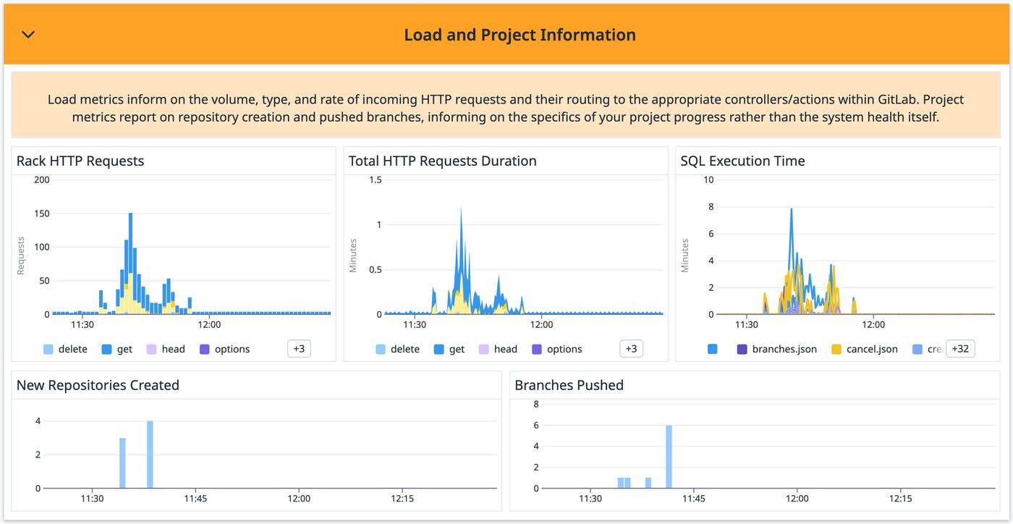Expand the +32 hidden series in SQL Execution Time
Viewport: 1013px width, 524px height.
coord(962,348)
